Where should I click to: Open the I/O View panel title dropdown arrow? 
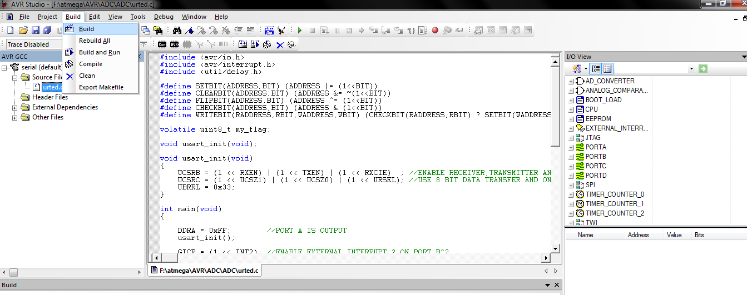(744, 57)
